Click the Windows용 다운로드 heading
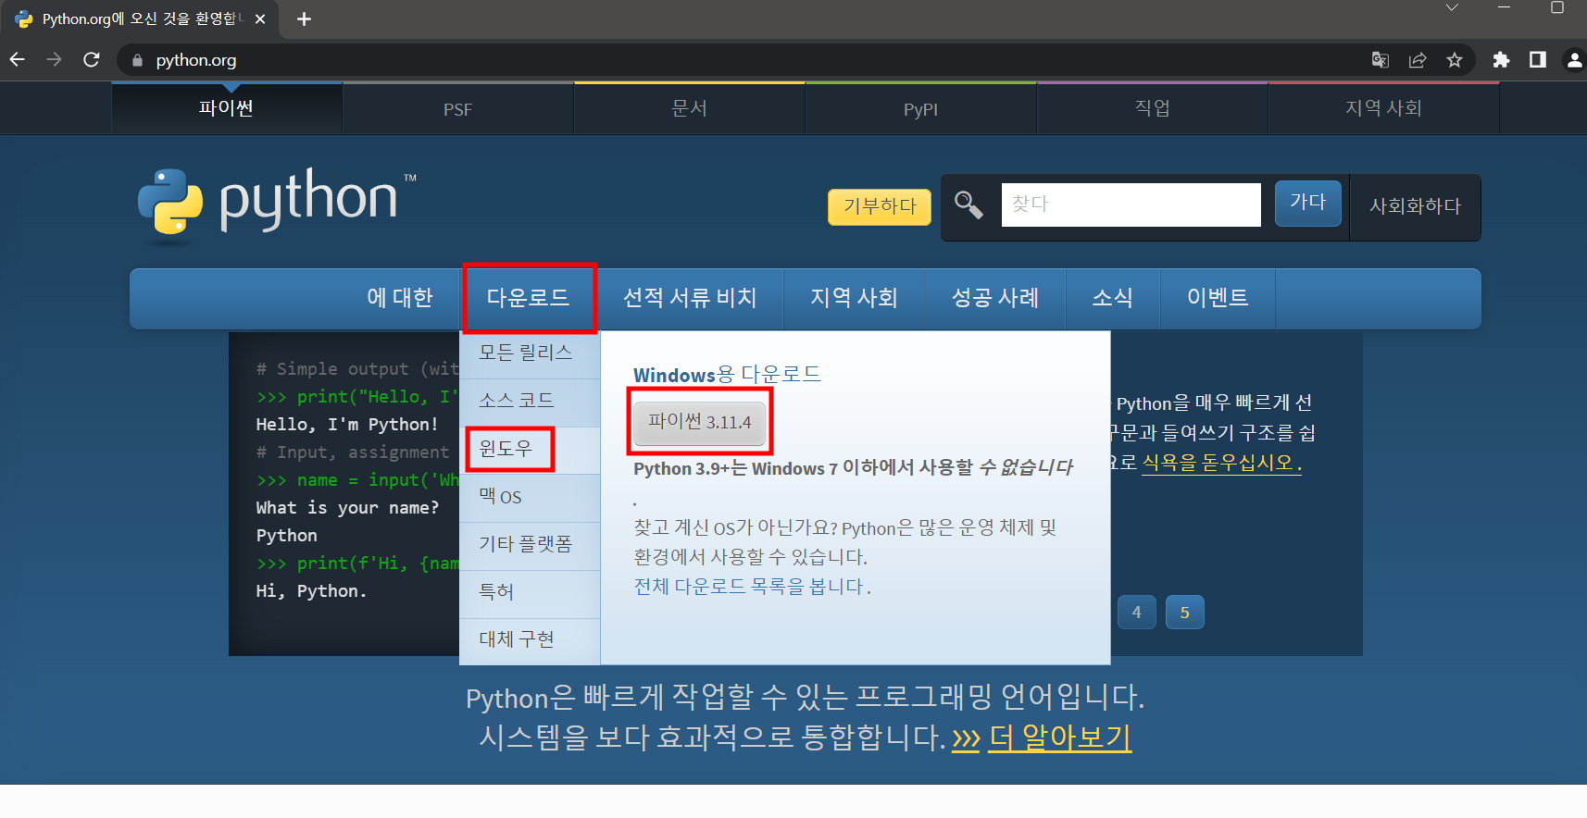 (x=727, y=375)
